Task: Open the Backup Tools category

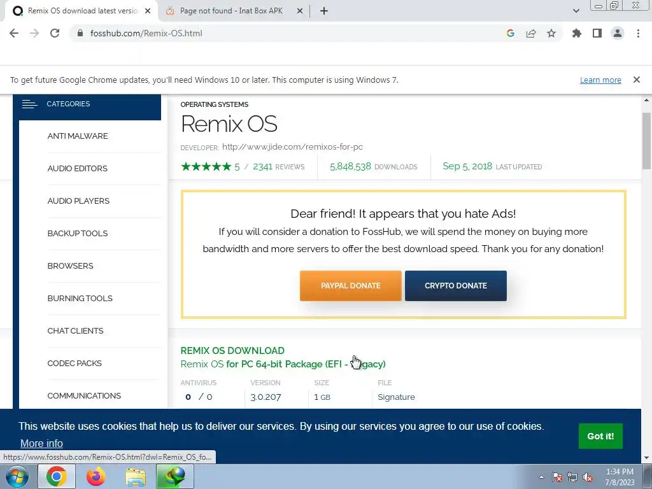Action: 77,233
